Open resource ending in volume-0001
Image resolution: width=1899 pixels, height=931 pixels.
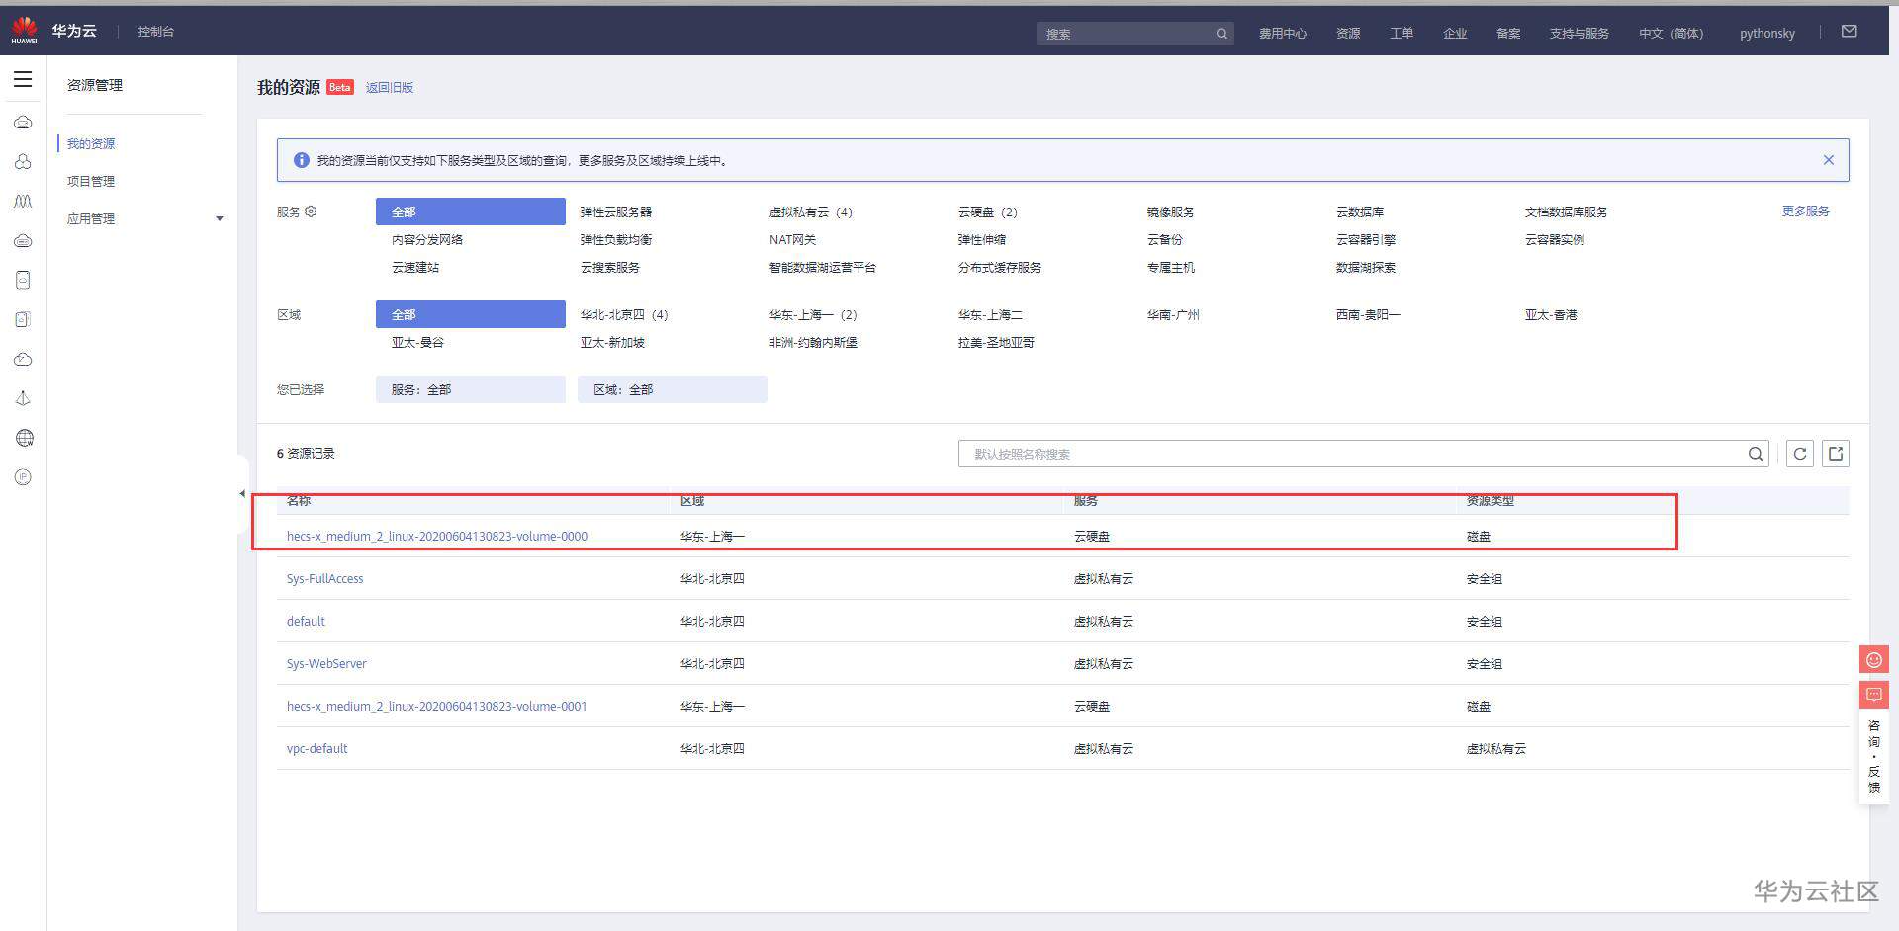tap(437, 707)
